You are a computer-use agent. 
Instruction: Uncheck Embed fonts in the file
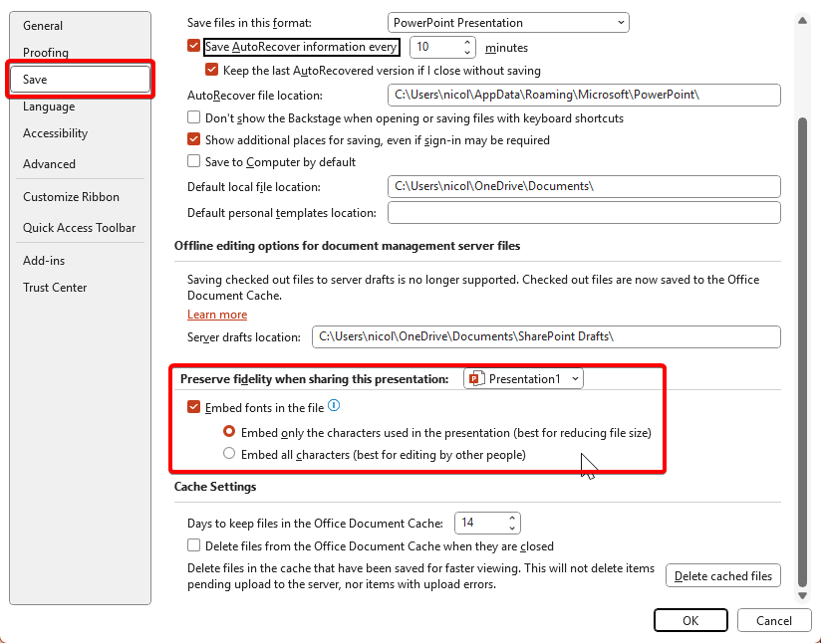coord(193,407)
